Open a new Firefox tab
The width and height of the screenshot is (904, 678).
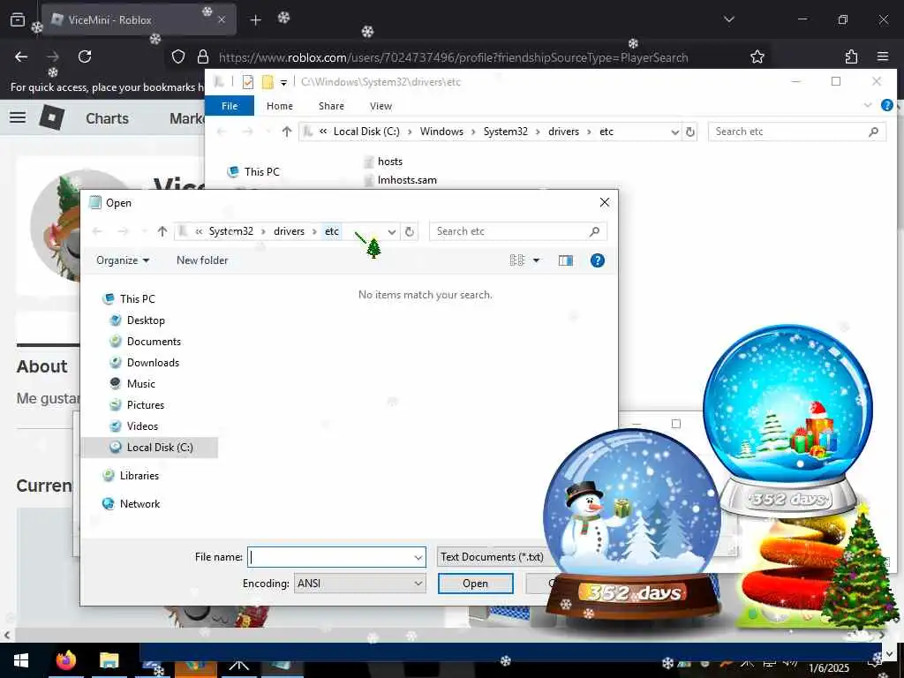coord(255,20)
